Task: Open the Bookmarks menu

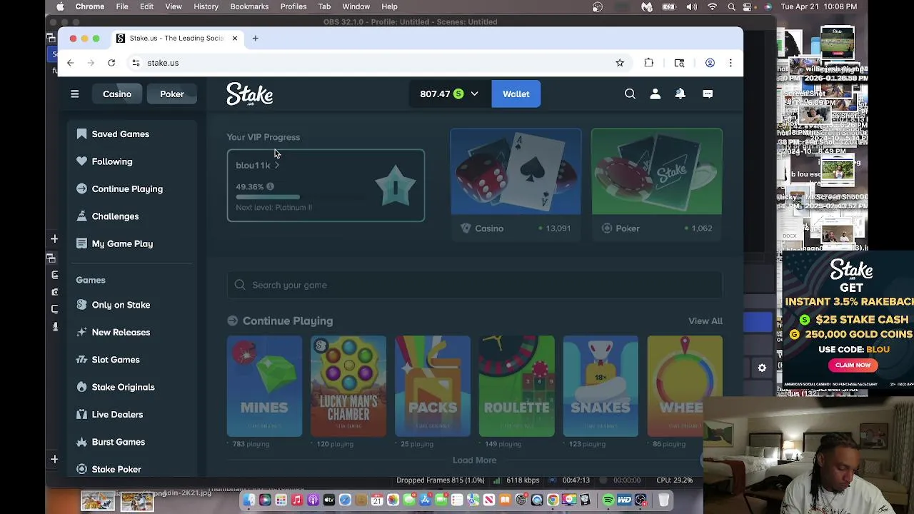Action: tap(249, 6)
